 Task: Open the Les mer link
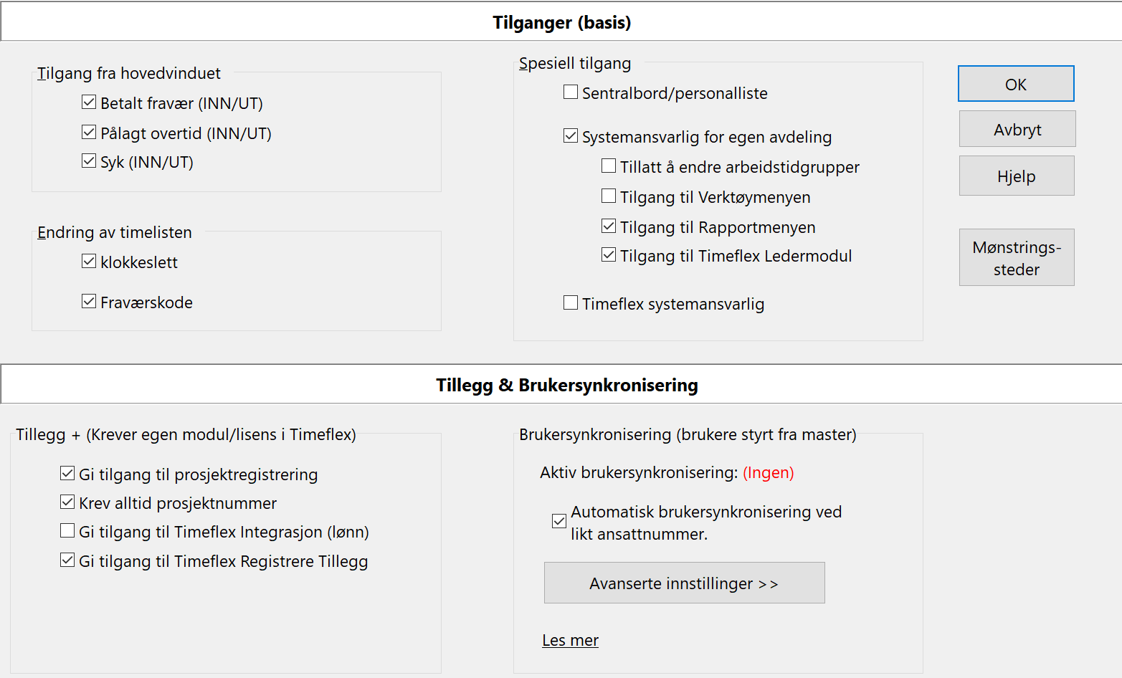pyautogui.click(x=570, y=640)
